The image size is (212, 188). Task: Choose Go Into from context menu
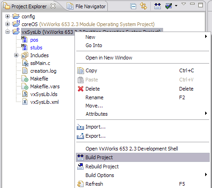(x=143, y=45)
